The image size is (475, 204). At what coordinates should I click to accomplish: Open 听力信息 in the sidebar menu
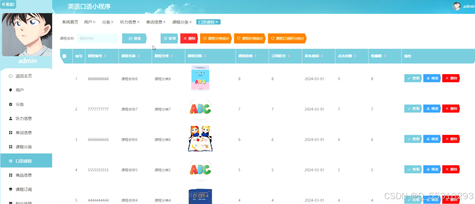click(x=26, y=118)
